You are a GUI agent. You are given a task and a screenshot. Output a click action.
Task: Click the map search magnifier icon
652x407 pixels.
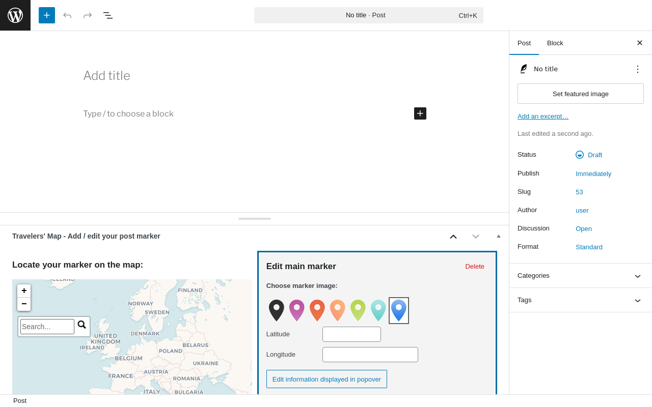tap(82, 325)
